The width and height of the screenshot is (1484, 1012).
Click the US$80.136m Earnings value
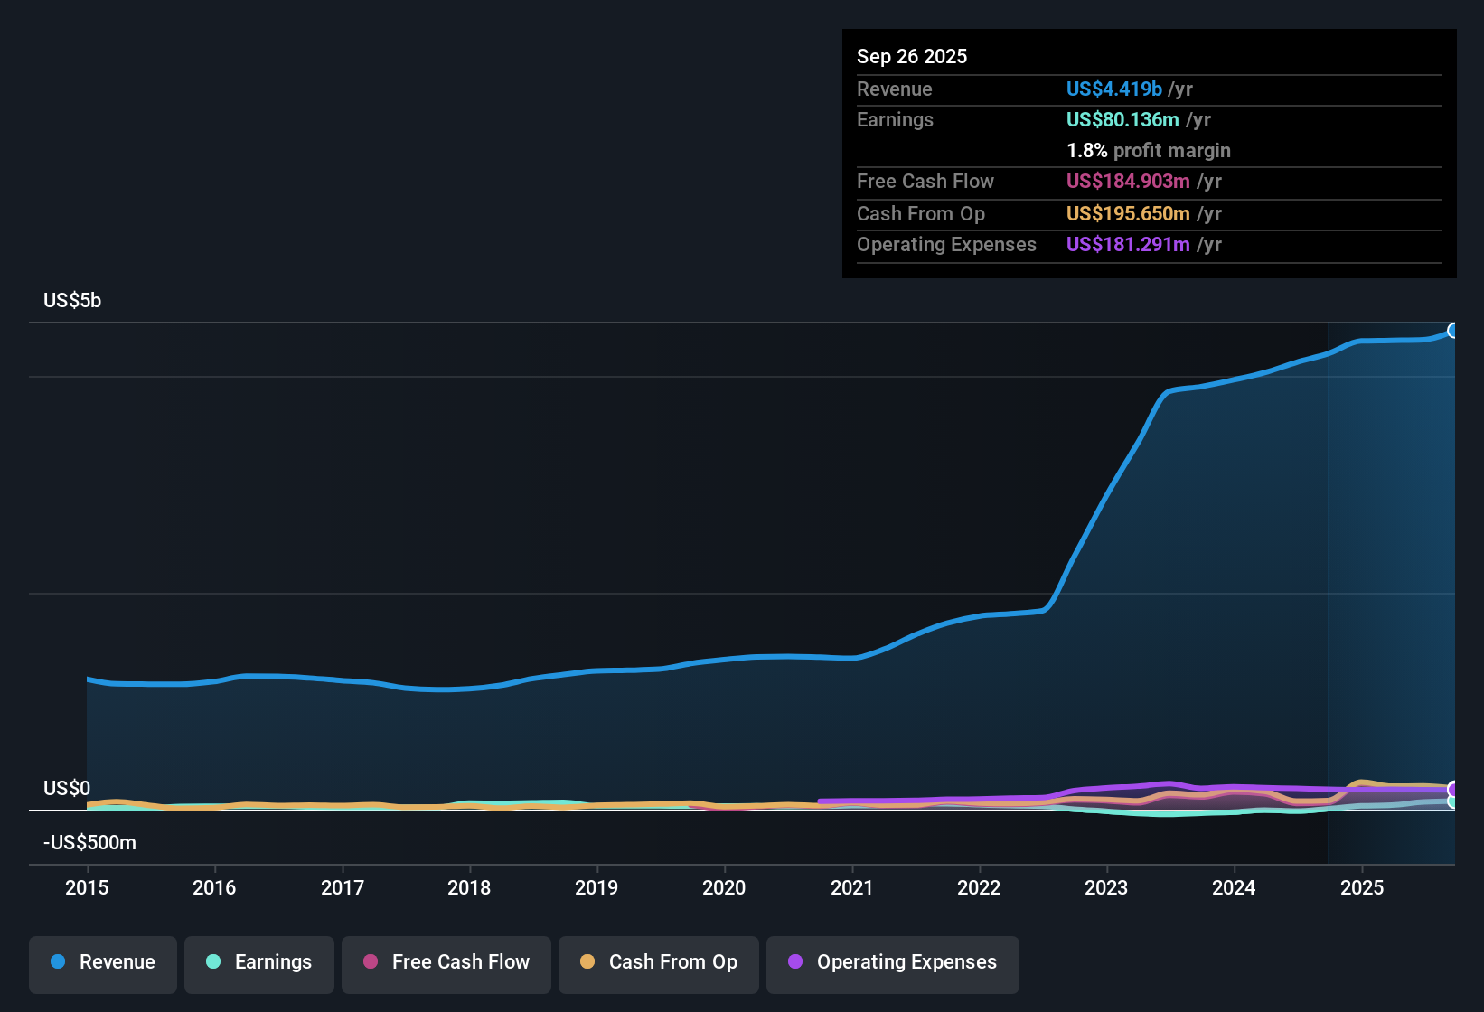pyautogui.click(x=1122, y=119)
